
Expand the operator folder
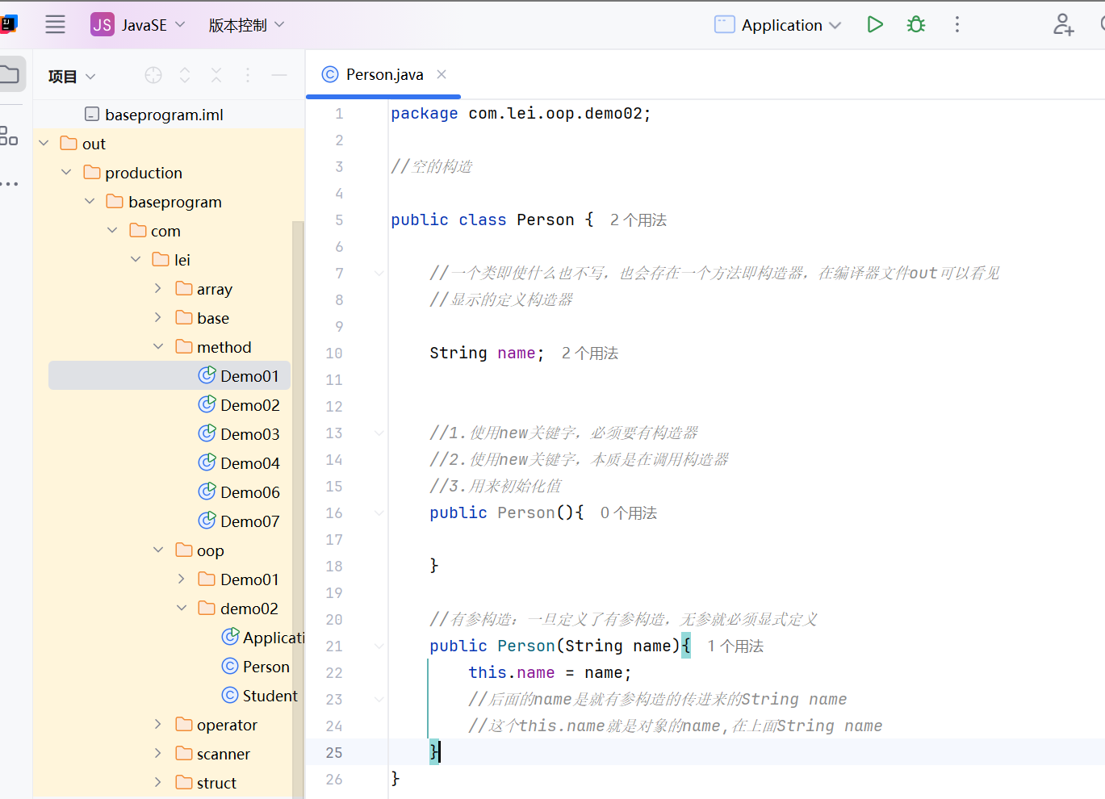158,725
